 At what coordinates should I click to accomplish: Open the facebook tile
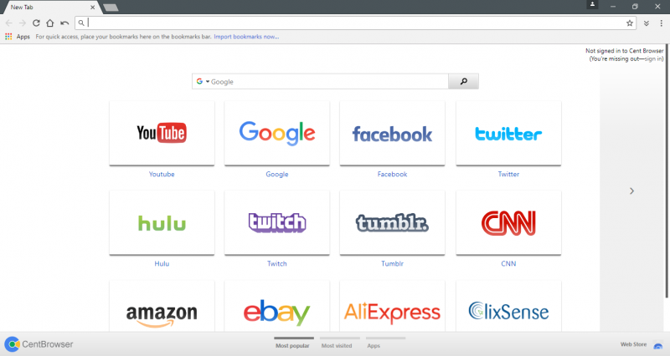392,133
